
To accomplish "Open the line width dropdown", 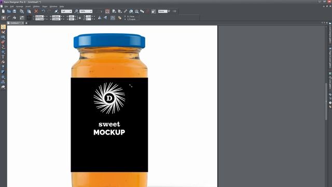I will tap(71, 11).
